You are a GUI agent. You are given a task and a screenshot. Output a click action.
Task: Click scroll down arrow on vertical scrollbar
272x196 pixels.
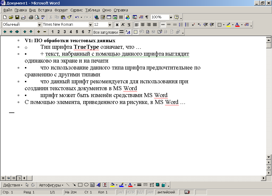(269, 157)
